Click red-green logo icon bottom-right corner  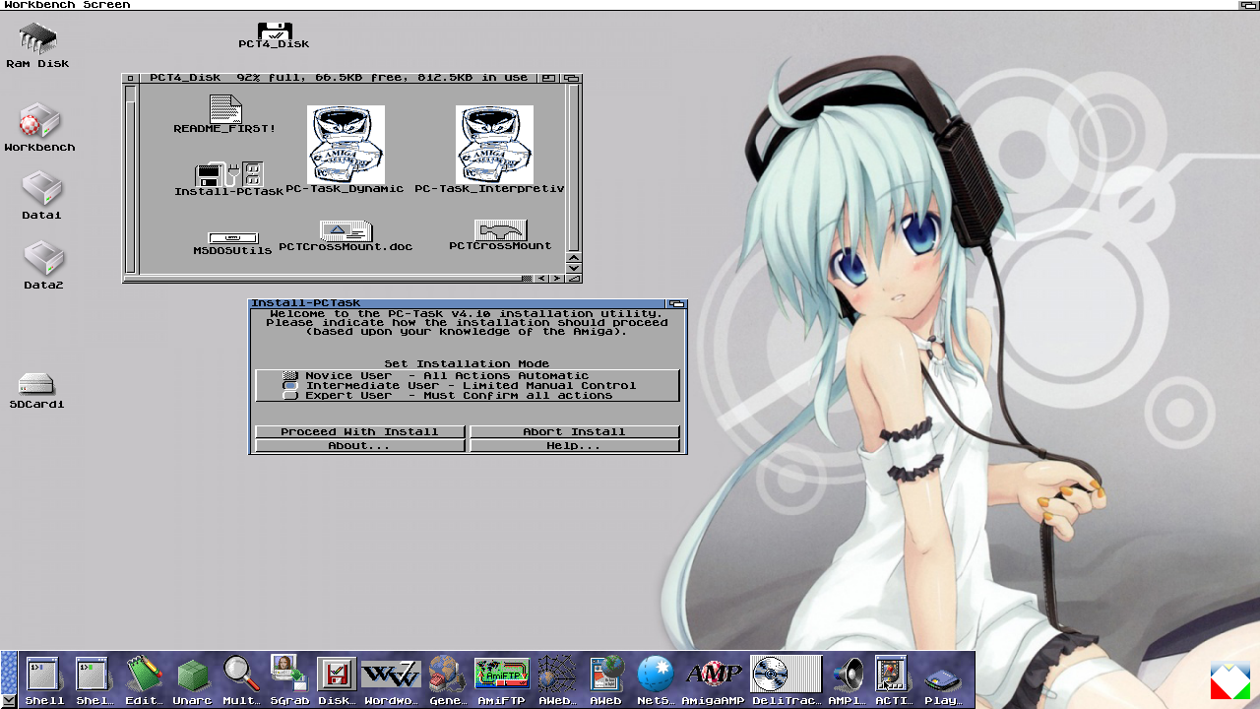(x=1230, y=681)
